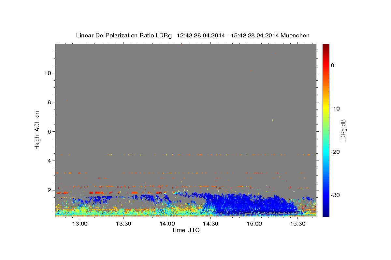Click the height tick label 10
Image resolution: width=391 pixels, height=260 pixels.
[x=47, y=73]
